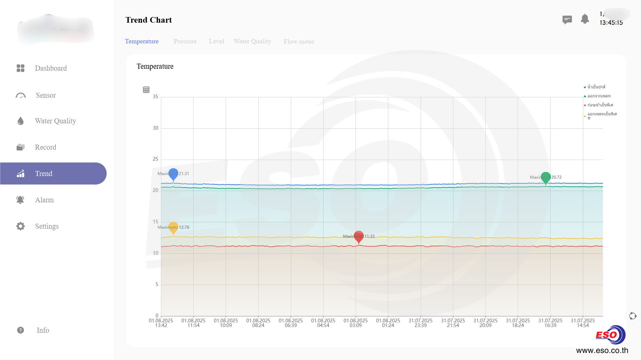Click the Info question mark icon
641x360 pixels.
point(20,330)
